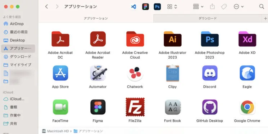
Task: Select the GitHub Desktop app icon
Action: click(x=210, y=107)
